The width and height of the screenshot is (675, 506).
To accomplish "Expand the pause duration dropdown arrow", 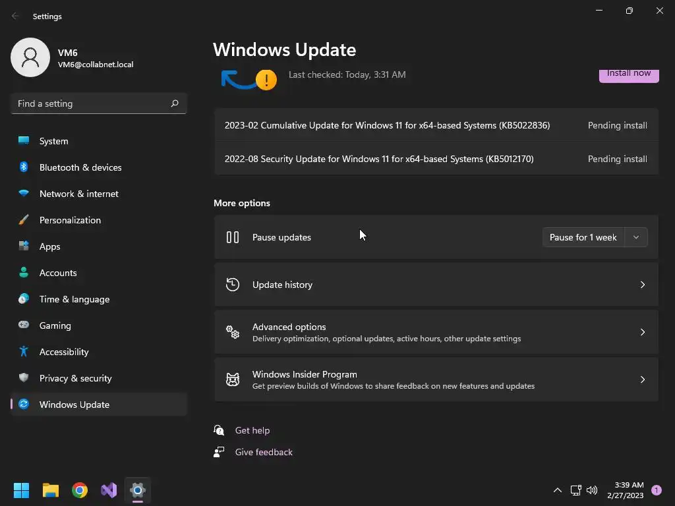I will [x=636, y=237].
